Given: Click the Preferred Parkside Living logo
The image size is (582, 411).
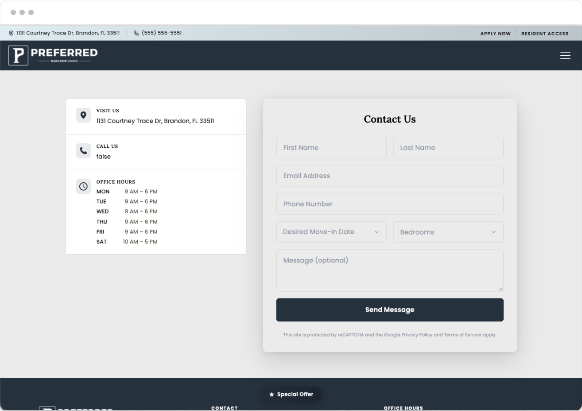Looking at the screenshot, I should point(53,55).
